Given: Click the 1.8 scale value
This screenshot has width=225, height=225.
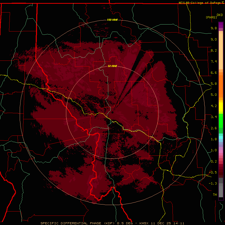Looking at the screenshot, I should (214, 139).
